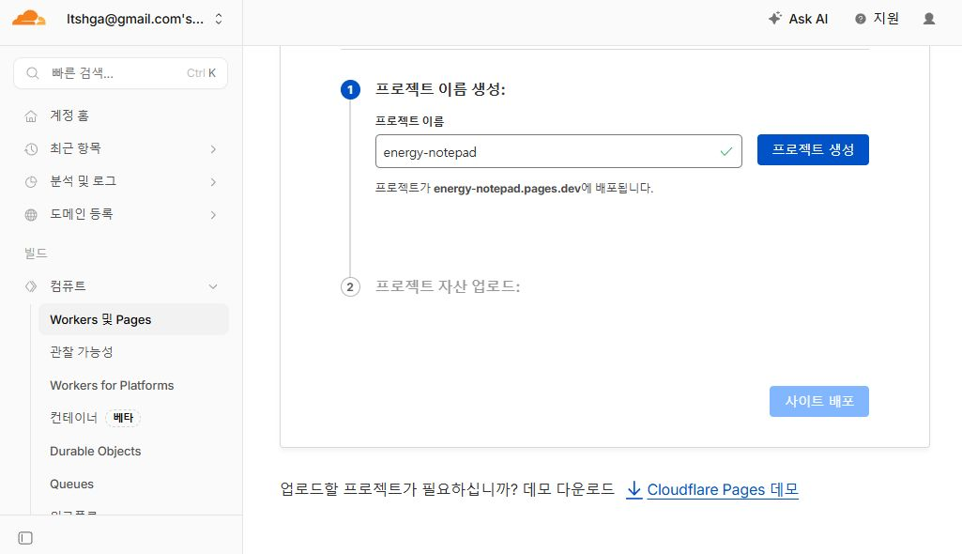
Task: Click the user profile icon
Action: coord(929,19)
